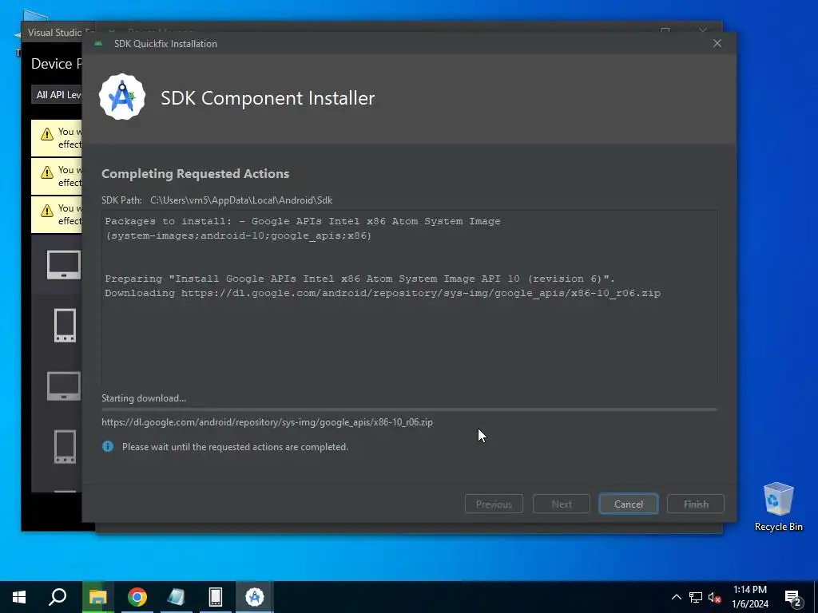The height and width of the screenshot is (613, 818).
Task: Click 'Starting download...' status text
Action: [144, 398]
